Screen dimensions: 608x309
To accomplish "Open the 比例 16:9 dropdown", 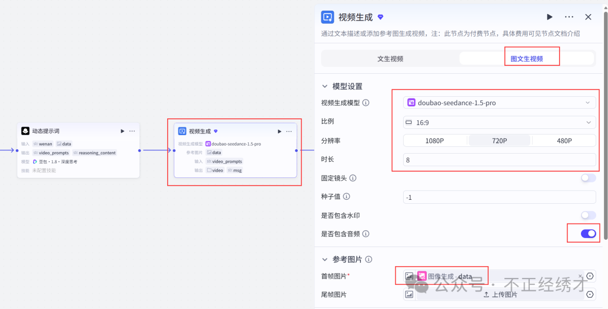I will pos(499,122).
